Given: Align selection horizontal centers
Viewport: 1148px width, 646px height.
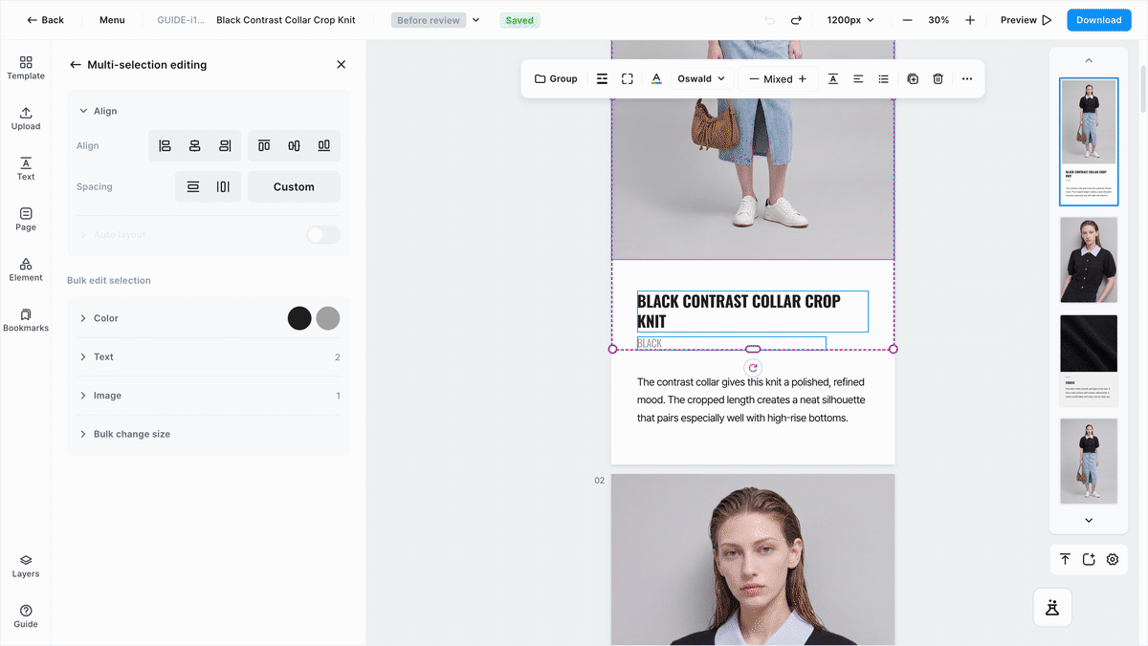Looking at the screenshot, I should click(x=195, y=146).
